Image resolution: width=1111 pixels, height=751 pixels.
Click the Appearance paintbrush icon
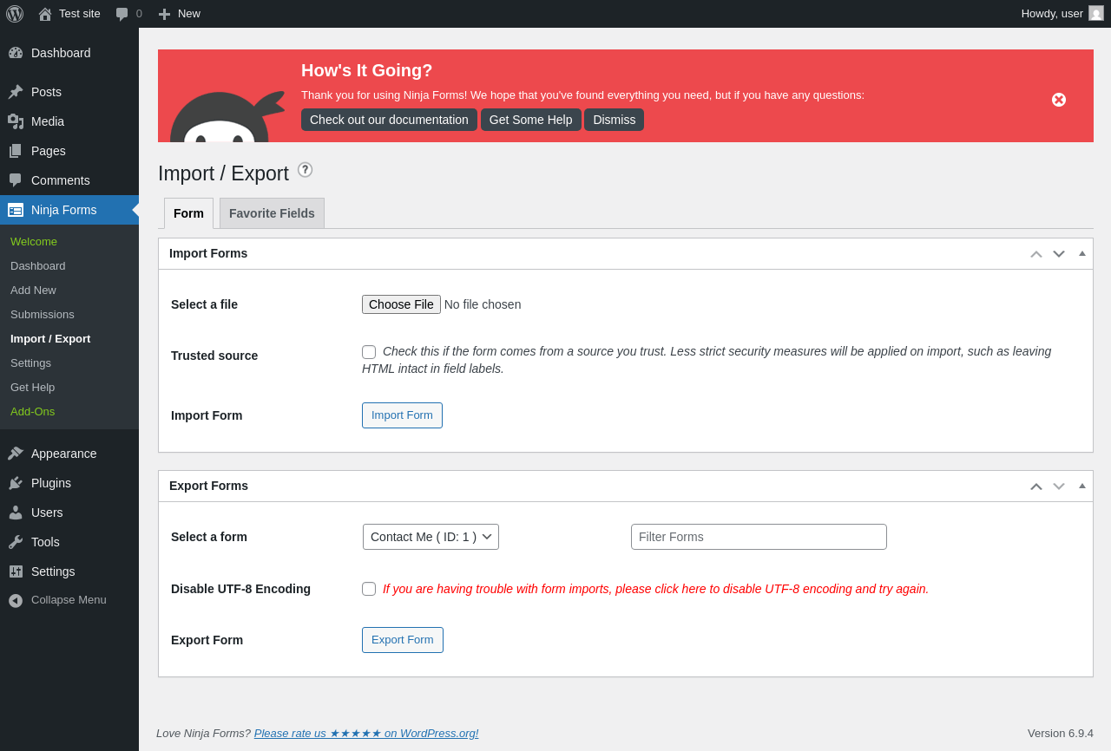click(x=16, y=454)
